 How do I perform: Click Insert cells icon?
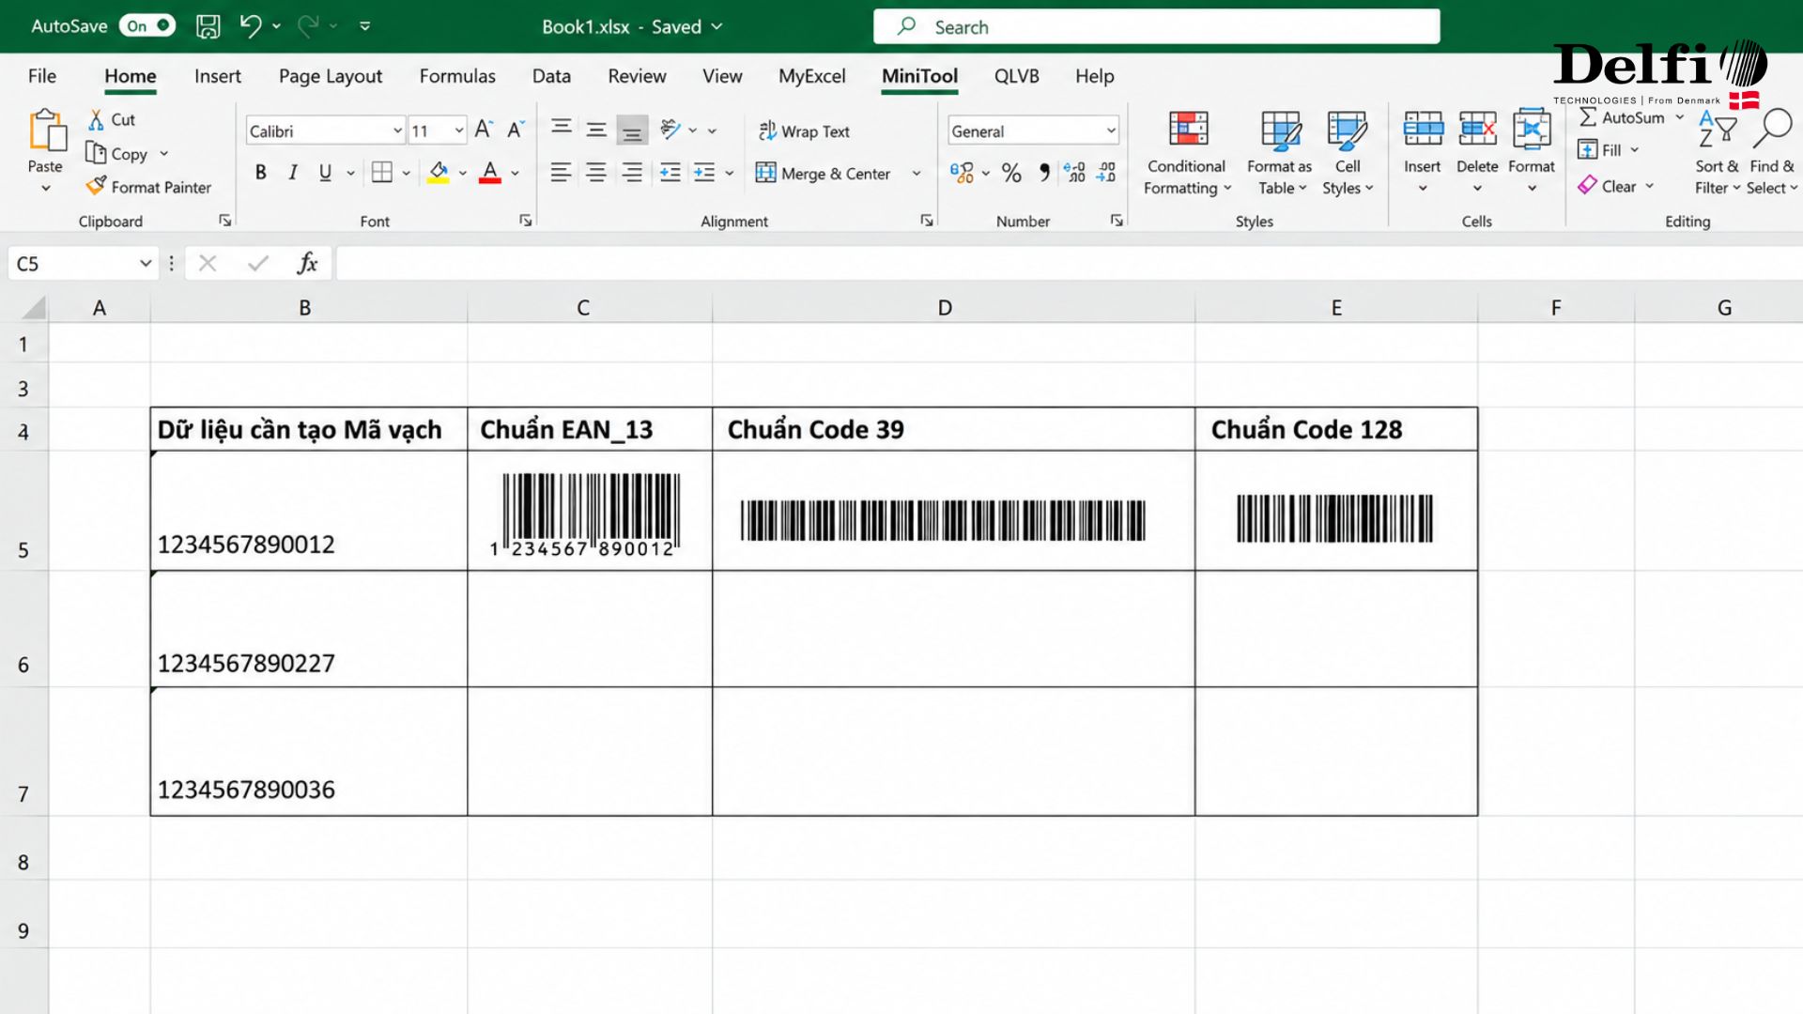tap(1423, 129)
